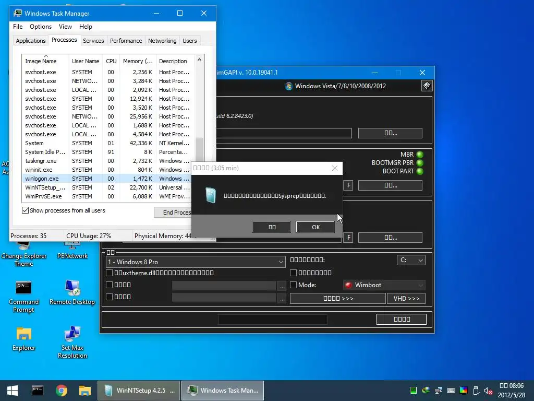The width and height of the screenshot is (534, 401).
Task: Click the taskbar clock showing 08:06
Action: point(512,391)
